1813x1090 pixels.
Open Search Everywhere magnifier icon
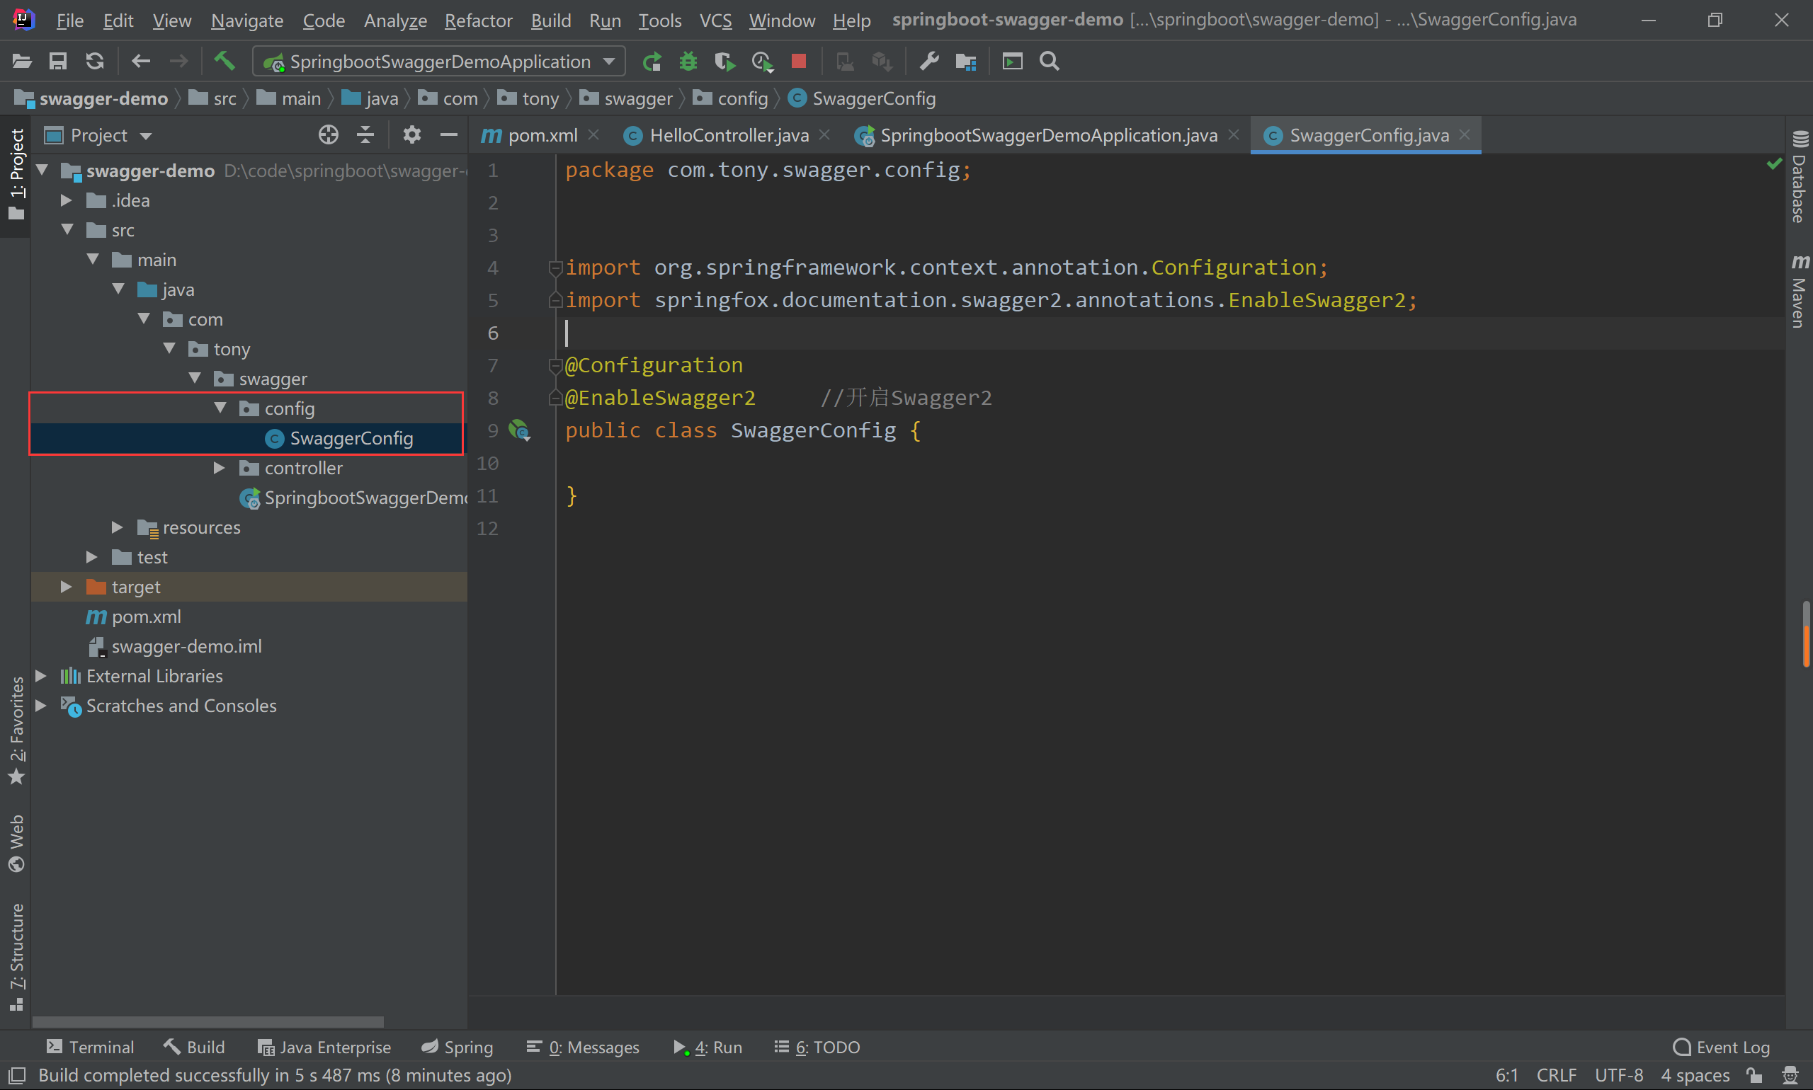[1050, 61]
